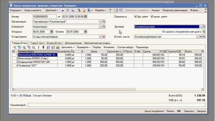Clear the Б/счет, касса field with X
The image size is (215, 121).
201,37
